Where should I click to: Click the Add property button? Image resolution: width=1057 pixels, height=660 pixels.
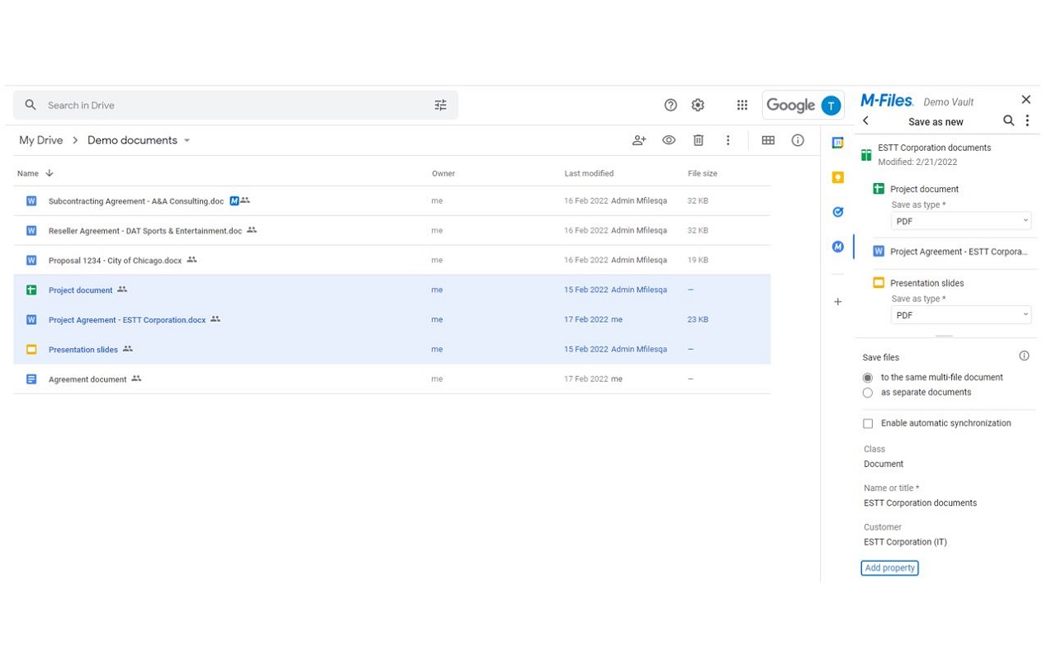tap(889, 568)
